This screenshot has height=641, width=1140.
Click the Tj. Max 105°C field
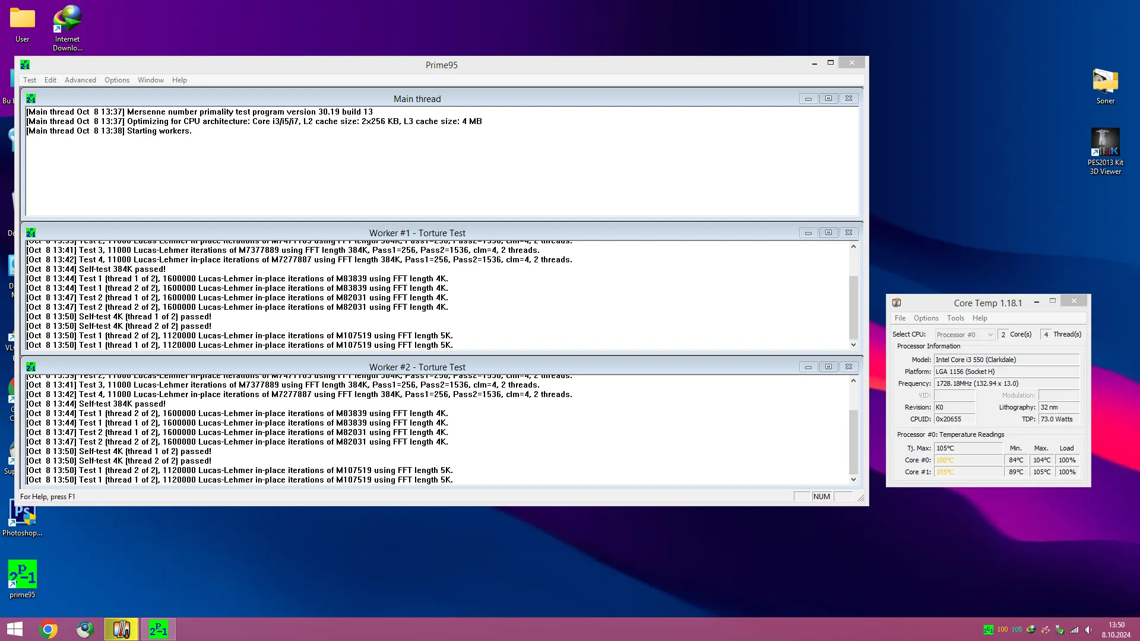[x=968, y=448]
